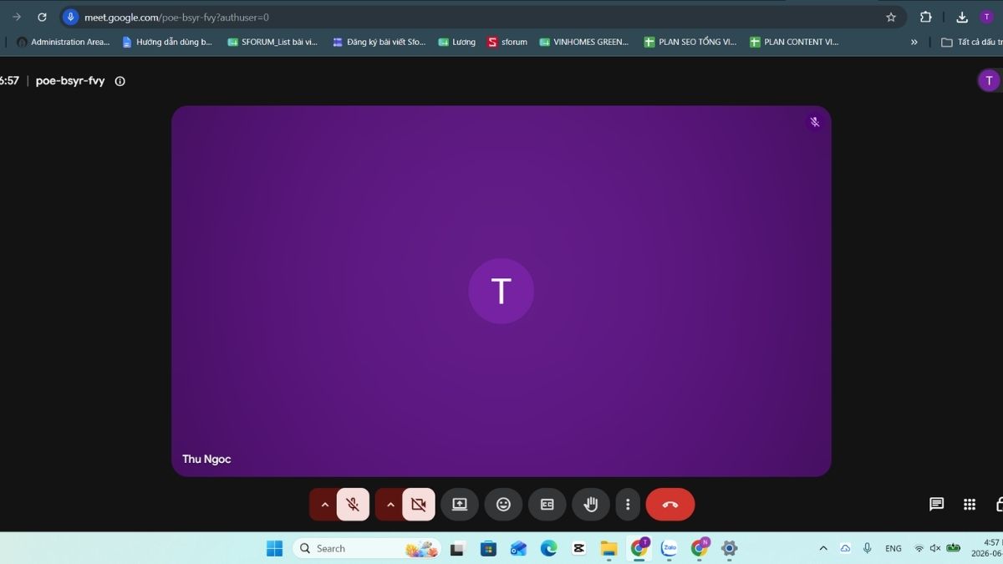
Task: Open Chrome extensions puzzle icon
Action: point(926,17)
